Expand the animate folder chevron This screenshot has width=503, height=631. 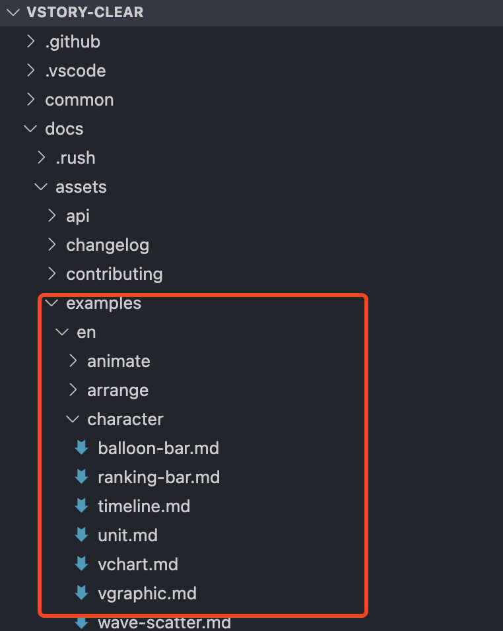pyautogui.click(x=73, y=361)
